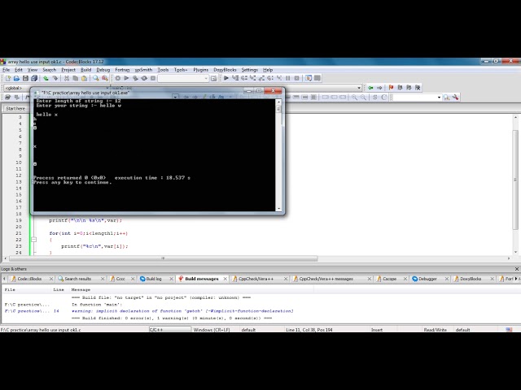
Task: Open the Replace dialog icon
Action: pos(105,78)
